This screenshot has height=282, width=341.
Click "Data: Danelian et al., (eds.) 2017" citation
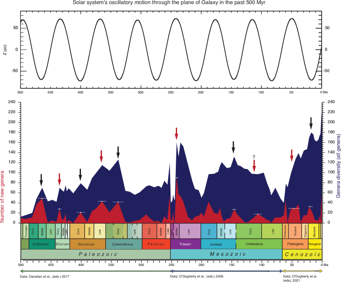(x=44, y=277)
